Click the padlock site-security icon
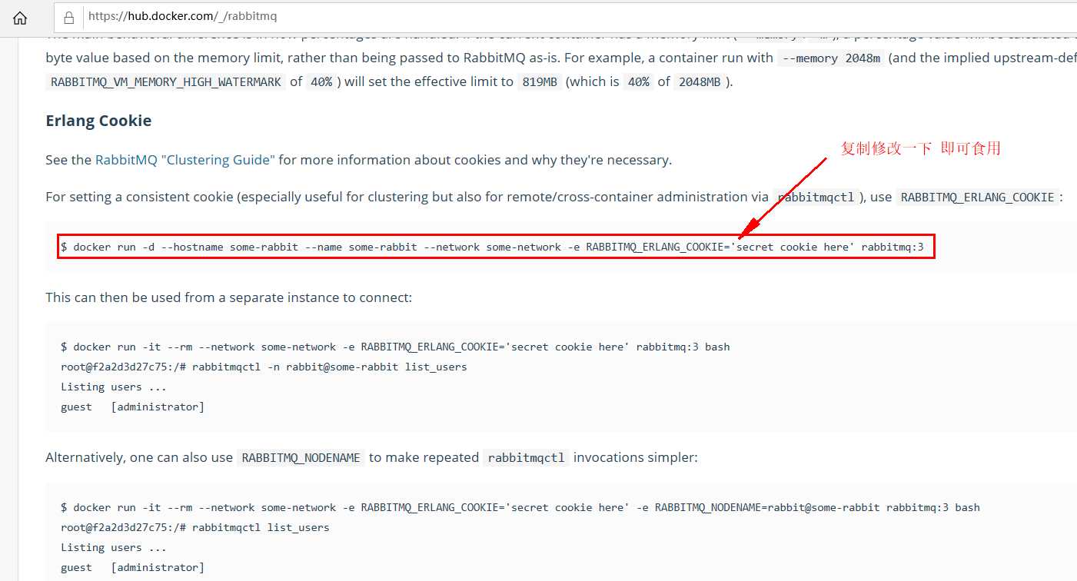Viewport: 1077px width, 581px height. 69,17
